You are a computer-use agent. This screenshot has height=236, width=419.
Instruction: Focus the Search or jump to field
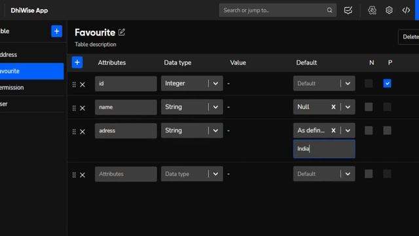(278, 10)
